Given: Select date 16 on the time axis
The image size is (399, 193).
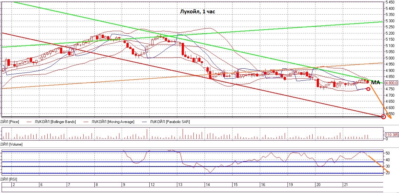Looking at the screenshot, I should tap(263, 185).
